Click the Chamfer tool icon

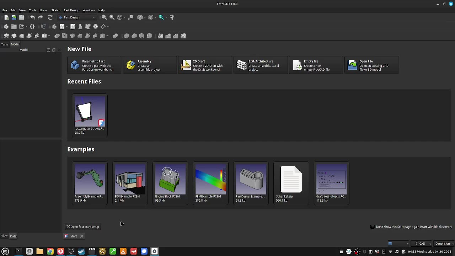134,36
